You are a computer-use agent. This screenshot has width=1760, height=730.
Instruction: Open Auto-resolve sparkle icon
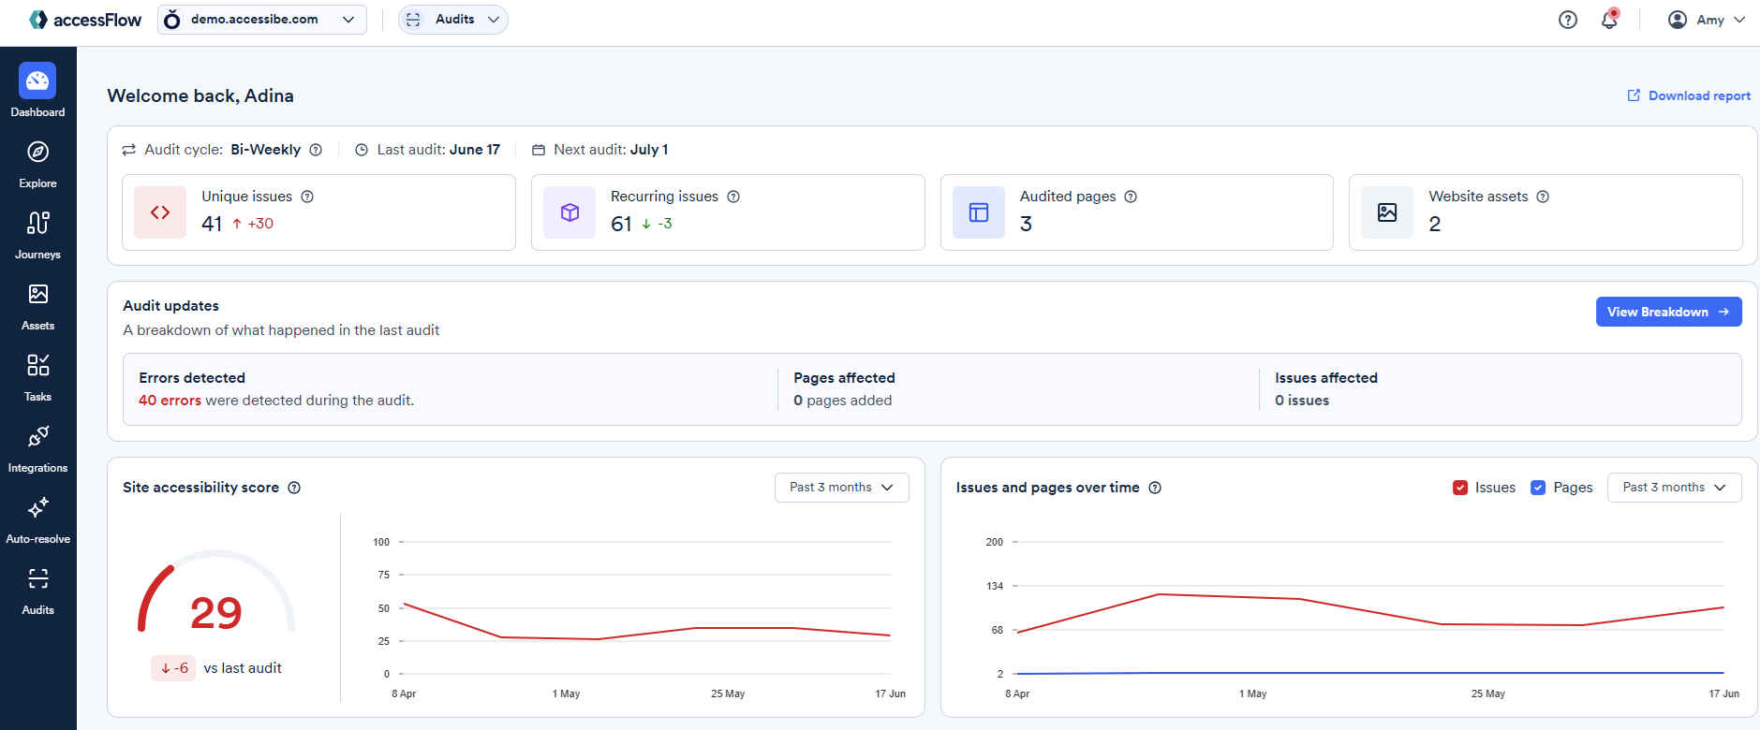coord(37,507)
